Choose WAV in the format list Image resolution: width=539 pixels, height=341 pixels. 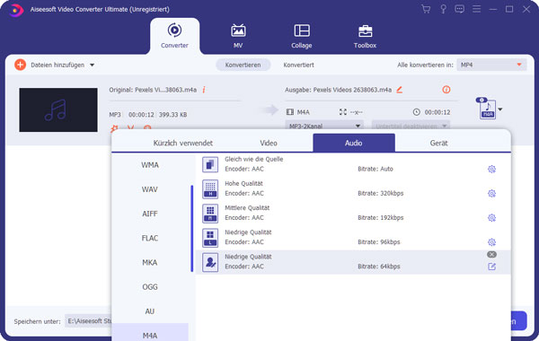tap(150, 189)
